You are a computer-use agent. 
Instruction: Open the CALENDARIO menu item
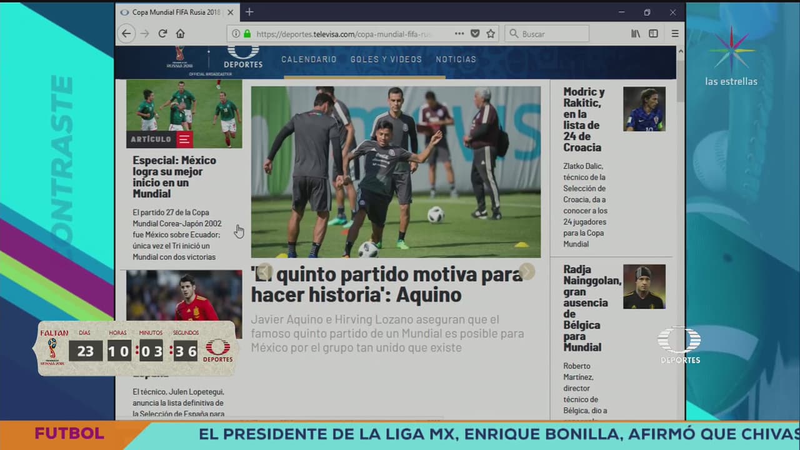[309, 59]
